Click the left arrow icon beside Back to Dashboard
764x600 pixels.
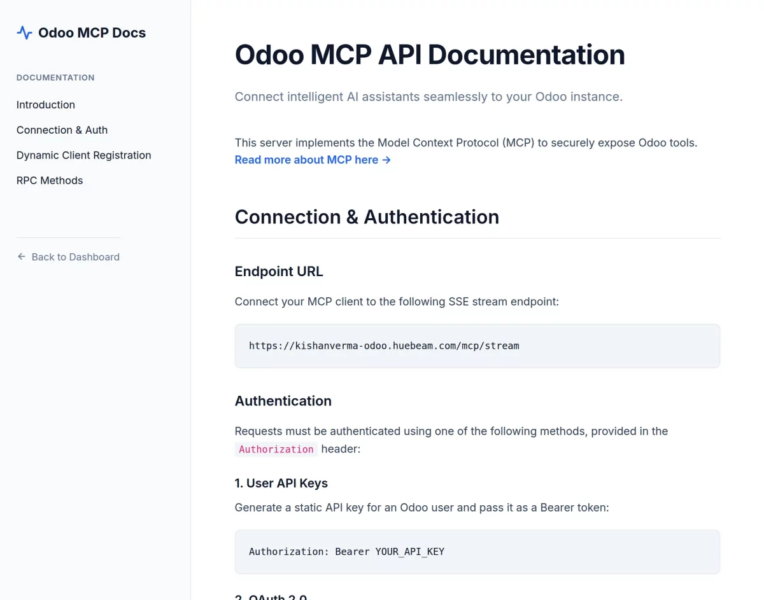22,256
